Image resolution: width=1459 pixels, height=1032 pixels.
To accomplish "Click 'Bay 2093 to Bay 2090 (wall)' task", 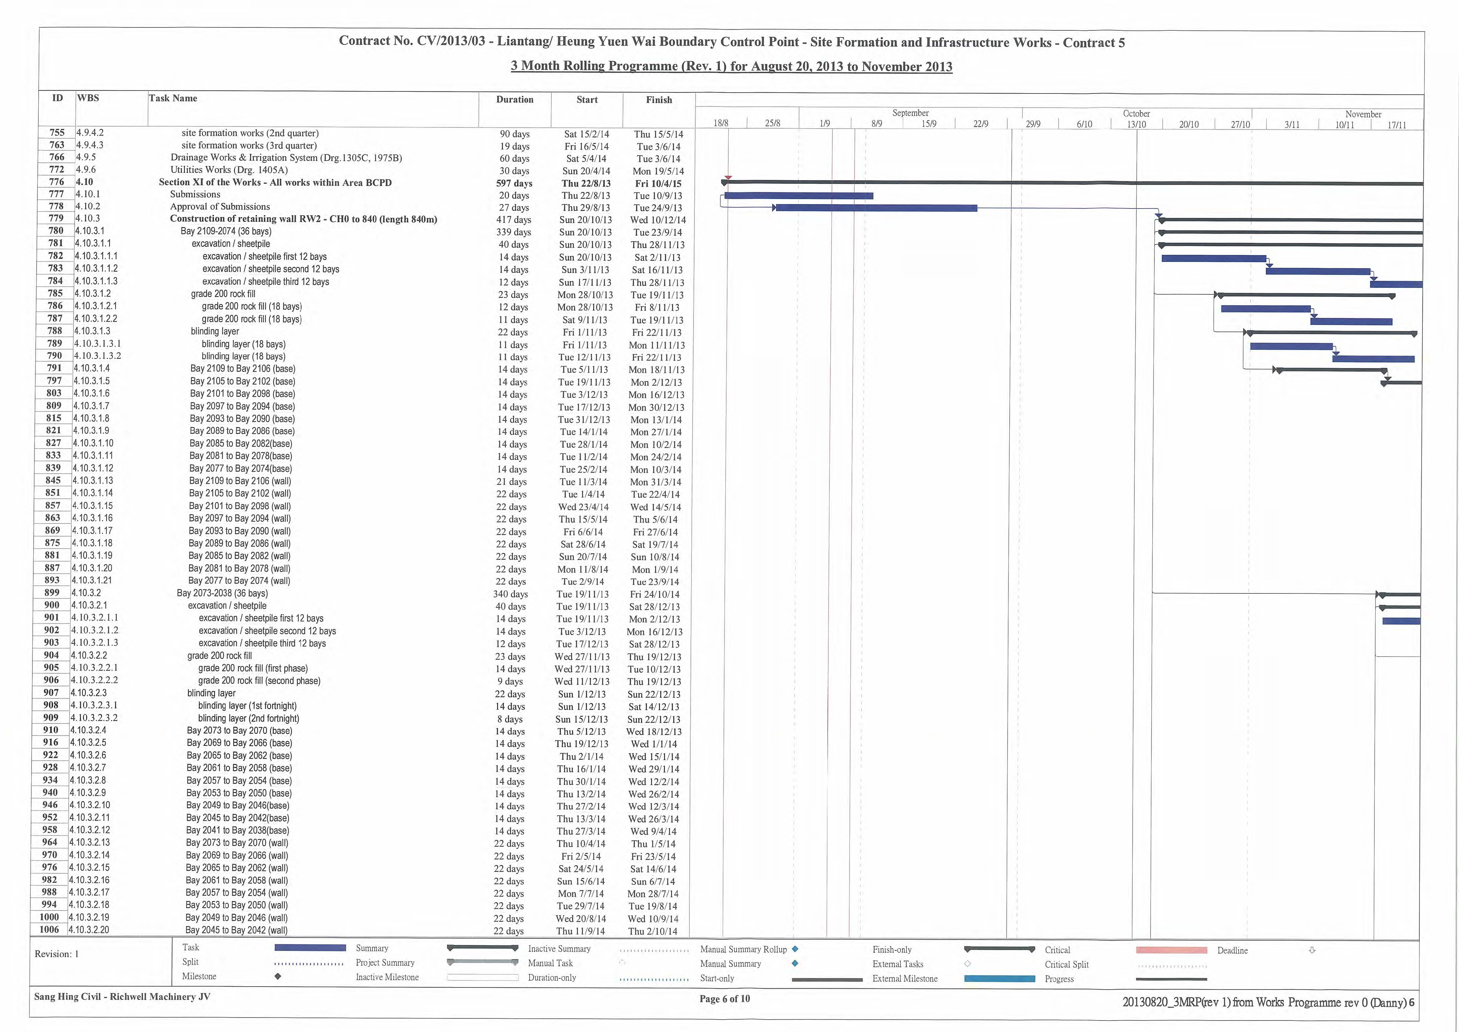I will [x=239, y=531].
